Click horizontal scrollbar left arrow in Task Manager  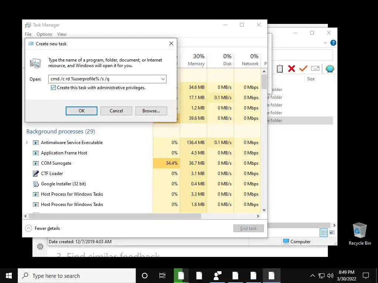25,216
